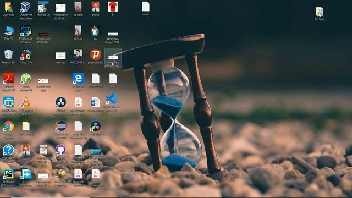352x198 pixels.
Task: Open the 9to10m folder
Action: 319,13
